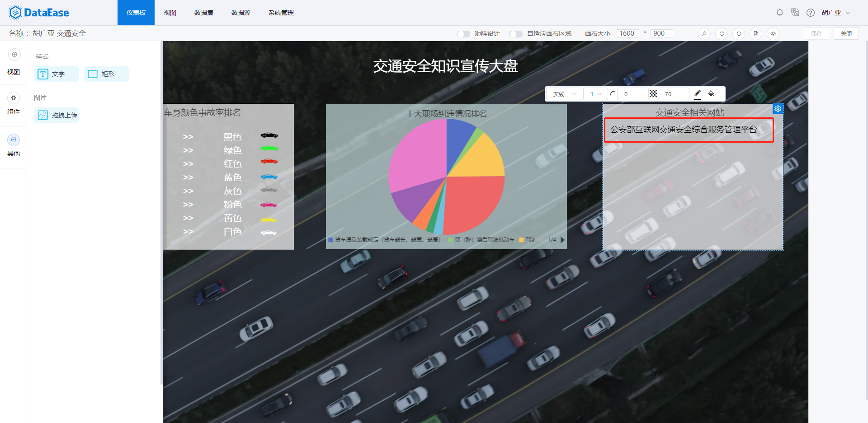Click the canvas height field 900
Image resolution: width=868 pixels, height=423 pixels.
point(662,33)
